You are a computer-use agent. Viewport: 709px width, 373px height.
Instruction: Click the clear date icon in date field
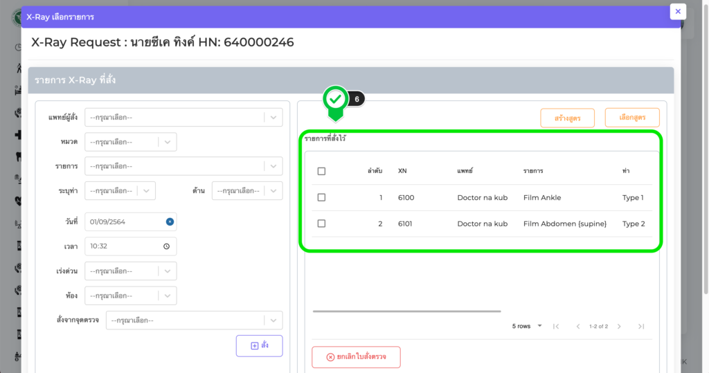(170, 222)
